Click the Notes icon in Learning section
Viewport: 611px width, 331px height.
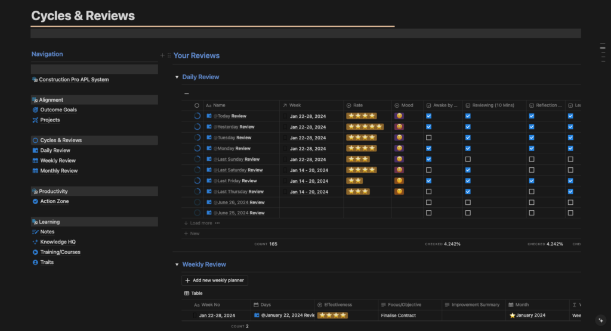click(35, 232)
